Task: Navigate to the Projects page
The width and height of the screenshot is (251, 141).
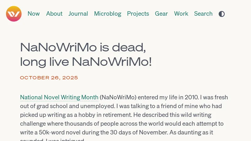Action: coord(138,14)
